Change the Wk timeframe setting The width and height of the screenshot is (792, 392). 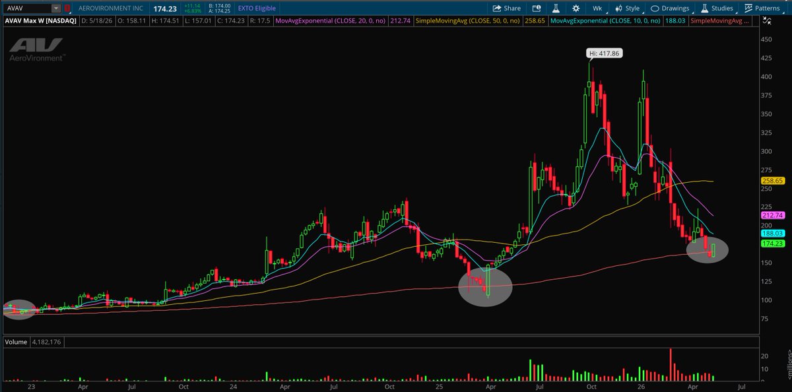point(597,9)
